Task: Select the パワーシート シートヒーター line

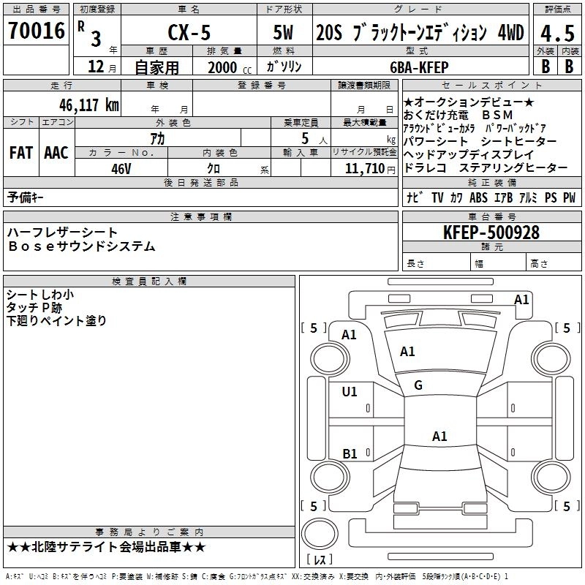Action: (x=480, y=141)
